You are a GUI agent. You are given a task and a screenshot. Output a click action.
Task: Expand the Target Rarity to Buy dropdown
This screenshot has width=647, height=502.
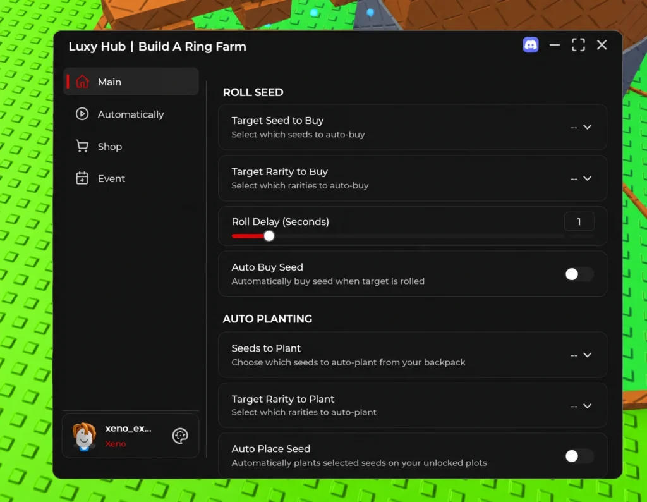(x=412, y=178)
